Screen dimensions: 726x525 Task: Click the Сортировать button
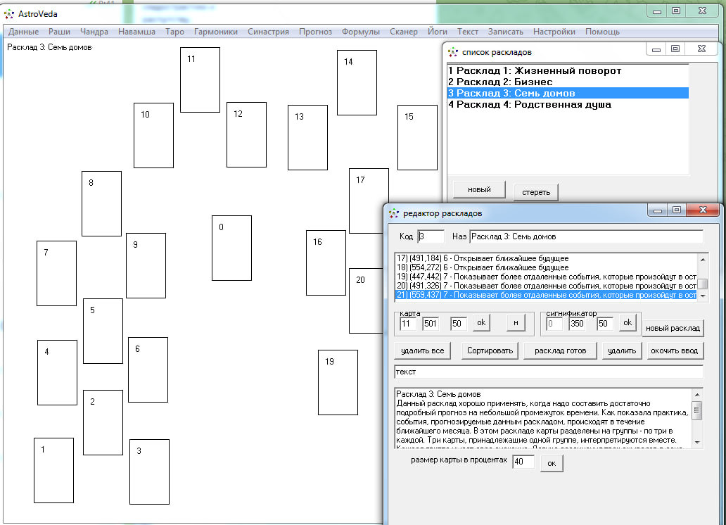491,350
